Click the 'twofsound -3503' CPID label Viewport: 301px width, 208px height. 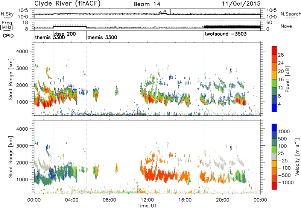[226, 34]
